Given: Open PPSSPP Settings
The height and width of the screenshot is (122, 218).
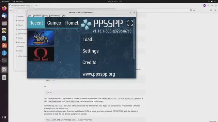Looking at the screenshot, I should 91,51.
